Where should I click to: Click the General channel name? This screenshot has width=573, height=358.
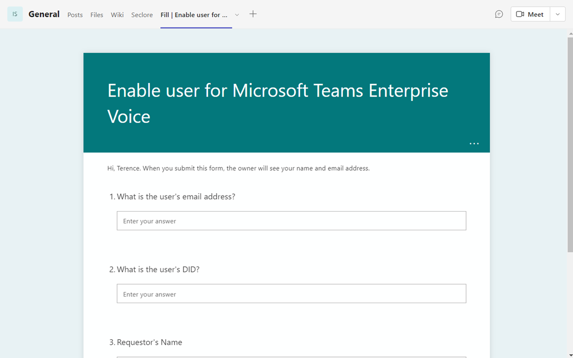pos(44,14)
